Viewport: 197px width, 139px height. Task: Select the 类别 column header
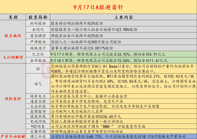[13, 17]
